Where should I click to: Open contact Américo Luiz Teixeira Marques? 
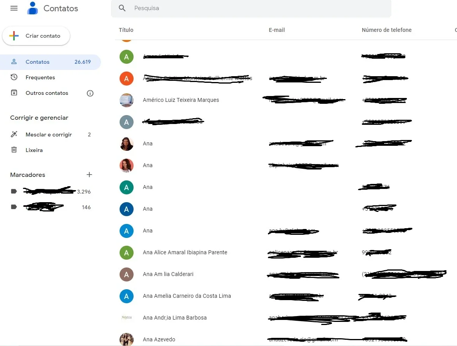[x=181, y=100]
